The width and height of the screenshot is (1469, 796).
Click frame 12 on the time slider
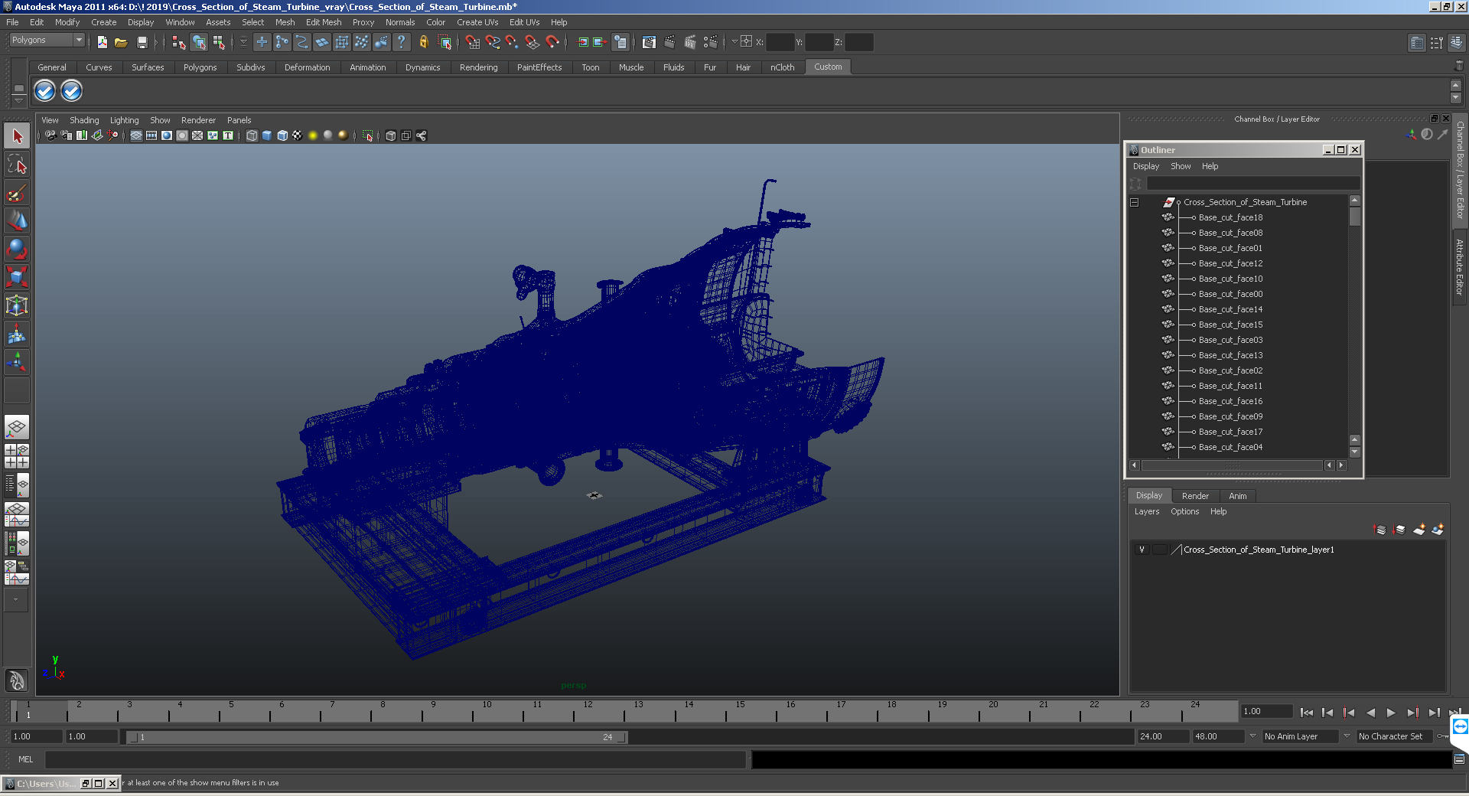588,712
